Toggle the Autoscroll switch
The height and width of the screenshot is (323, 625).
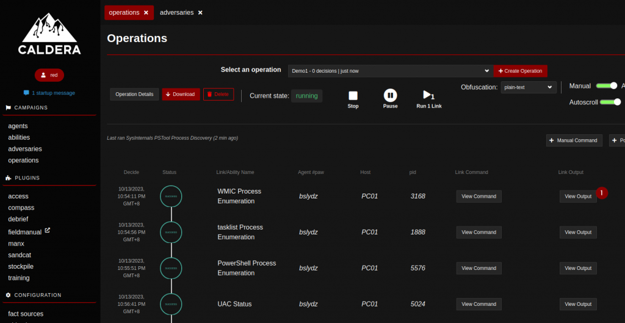(610, 102)
